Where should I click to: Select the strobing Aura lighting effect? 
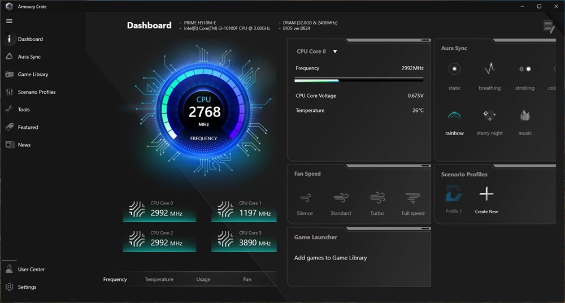(525, 68)
